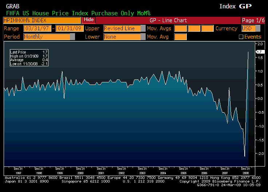Click the GP - Line Chart title bar

[x=168, y=20]
